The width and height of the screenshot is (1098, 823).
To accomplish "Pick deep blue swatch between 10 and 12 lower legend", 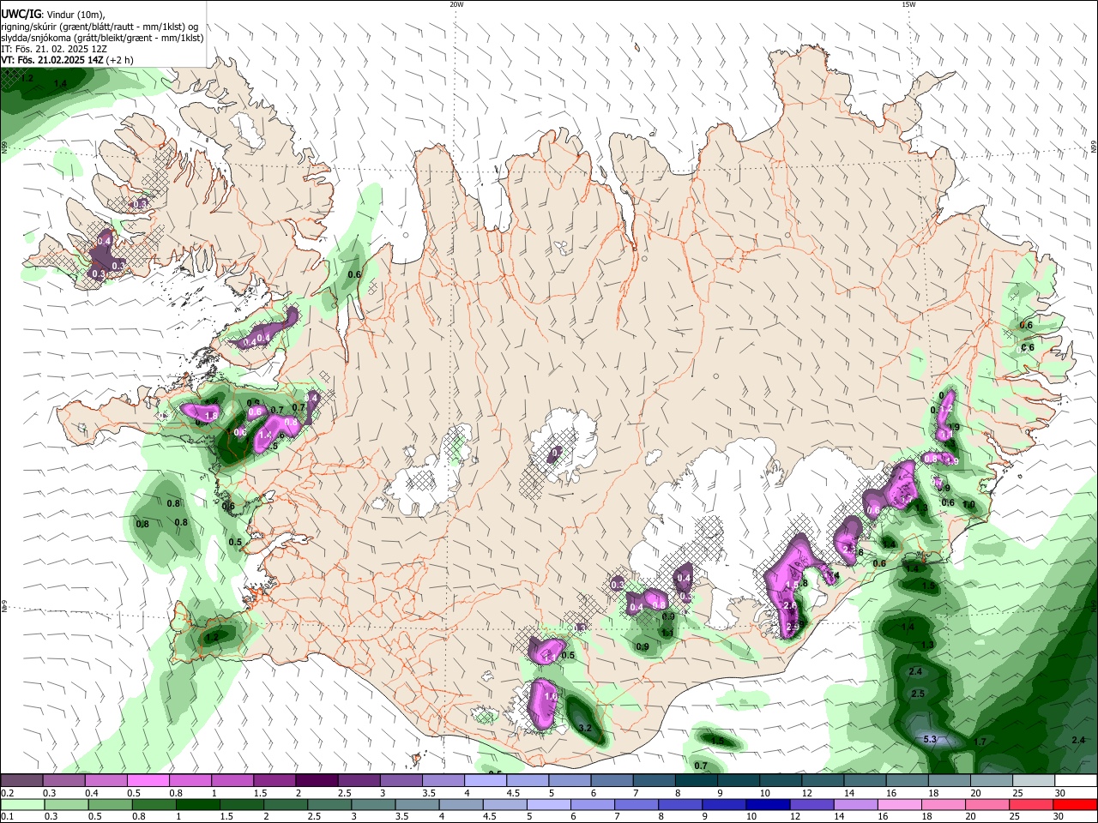I will 766,804.
